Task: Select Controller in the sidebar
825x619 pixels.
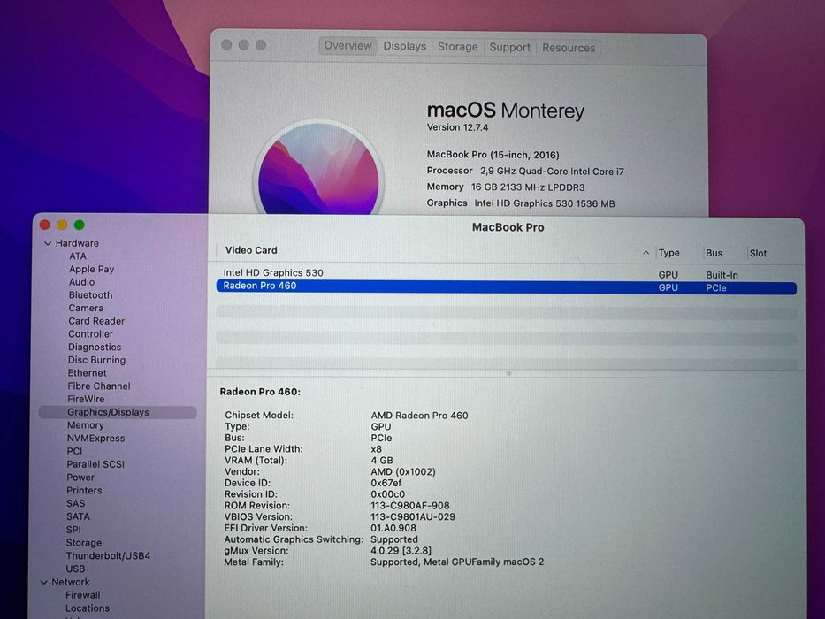Action: (90, 334)
